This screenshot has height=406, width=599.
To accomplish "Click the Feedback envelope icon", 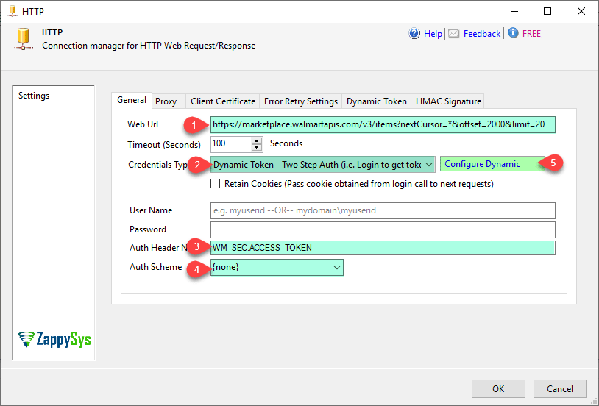I will pos(453,34).
